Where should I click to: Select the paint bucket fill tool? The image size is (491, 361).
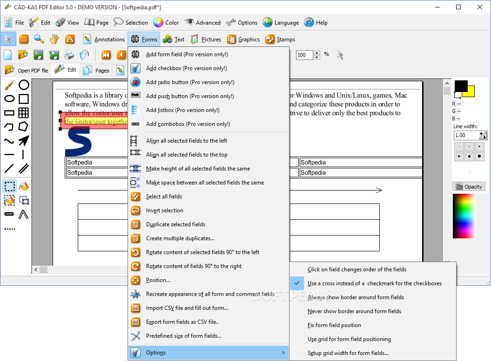24,186
